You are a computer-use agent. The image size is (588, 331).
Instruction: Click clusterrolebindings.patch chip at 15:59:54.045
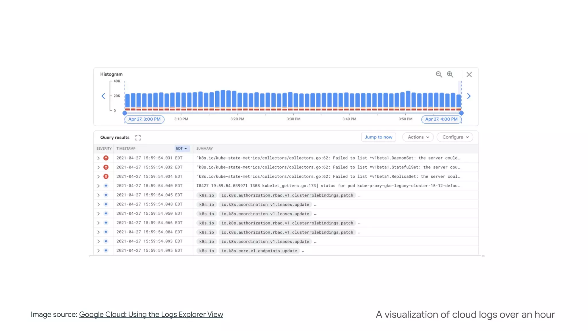(x=287, y=195)
